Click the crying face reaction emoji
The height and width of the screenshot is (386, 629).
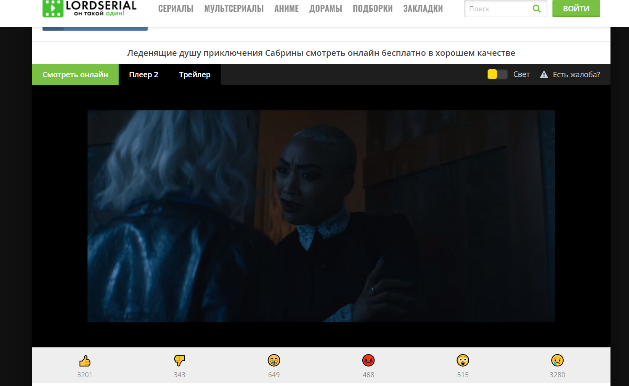point(557,360)
